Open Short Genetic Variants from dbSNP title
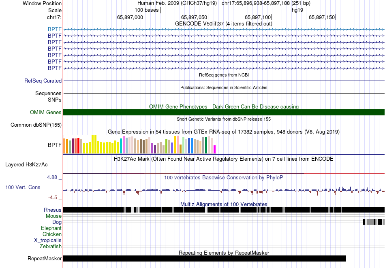Screen dimensions: 385x268 click(224, 119)
